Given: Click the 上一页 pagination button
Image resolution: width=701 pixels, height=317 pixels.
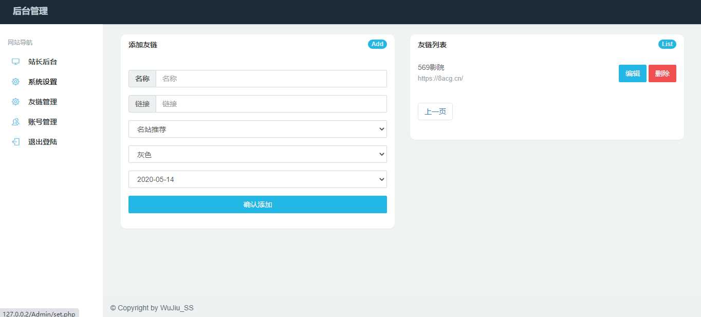Looking at the screenshot, I should point(435,111).
